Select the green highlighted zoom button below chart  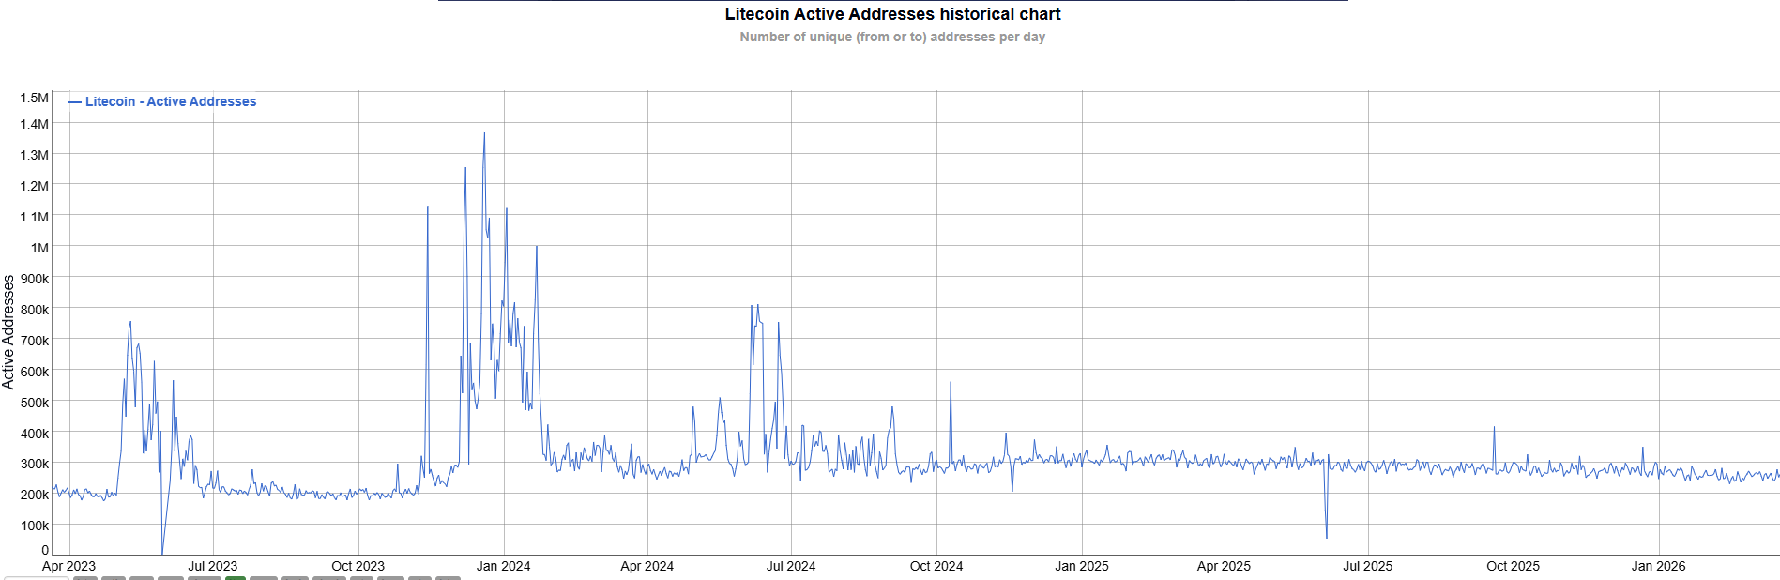point(235,577)
